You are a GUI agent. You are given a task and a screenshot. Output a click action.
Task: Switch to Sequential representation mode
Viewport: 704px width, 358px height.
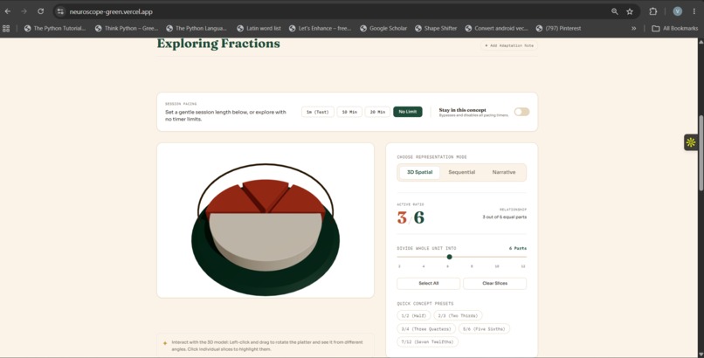tap(461, 172)
